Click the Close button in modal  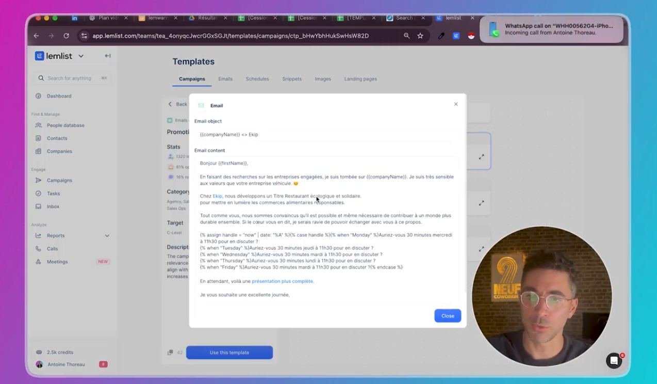[448, 316]
